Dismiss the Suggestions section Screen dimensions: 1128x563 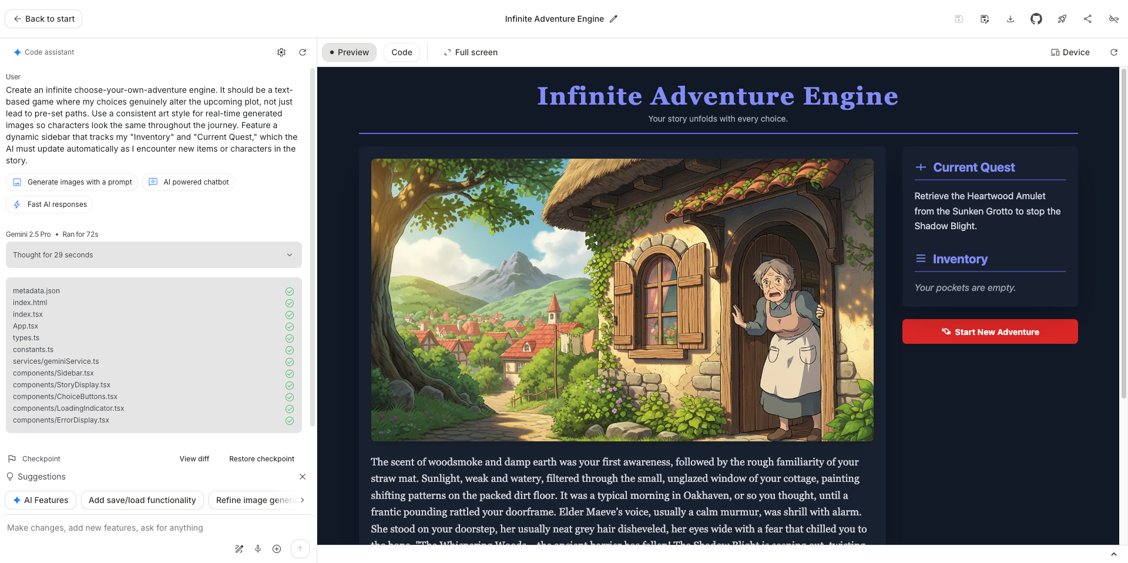point(303,477)
